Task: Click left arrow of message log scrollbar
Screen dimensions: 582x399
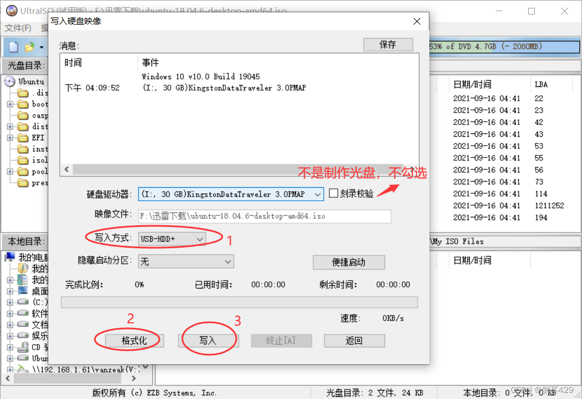Action: pyautogui.click(x=67, y=169)
